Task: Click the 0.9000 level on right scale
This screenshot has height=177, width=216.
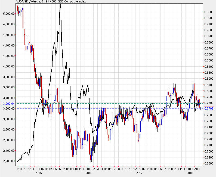Action: click(209, 30)
